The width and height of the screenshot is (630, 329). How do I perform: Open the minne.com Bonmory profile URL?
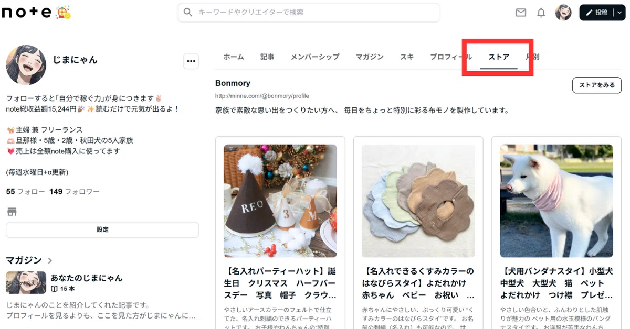(262, 96)
